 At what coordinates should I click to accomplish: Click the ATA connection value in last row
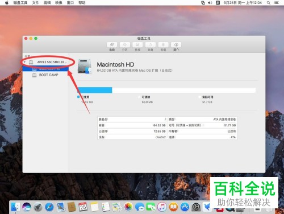233,137
